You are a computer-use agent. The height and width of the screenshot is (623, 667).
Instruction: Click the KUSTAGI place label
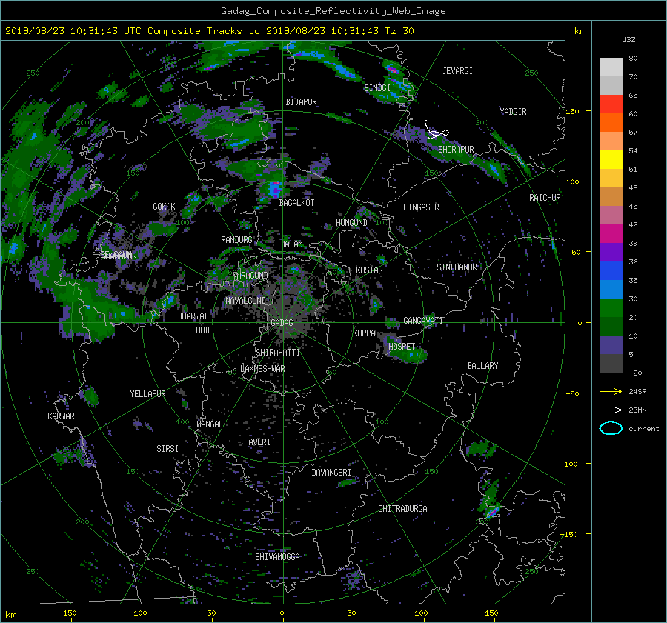(371, 270)
